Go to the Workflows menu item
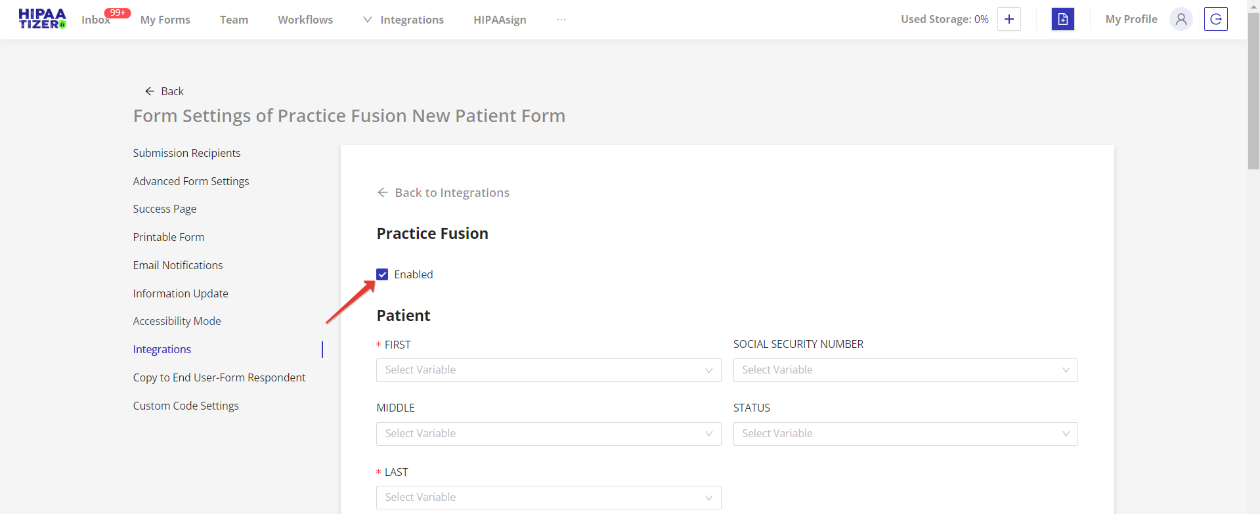1260x514 pixels. (x=305, y=20)
